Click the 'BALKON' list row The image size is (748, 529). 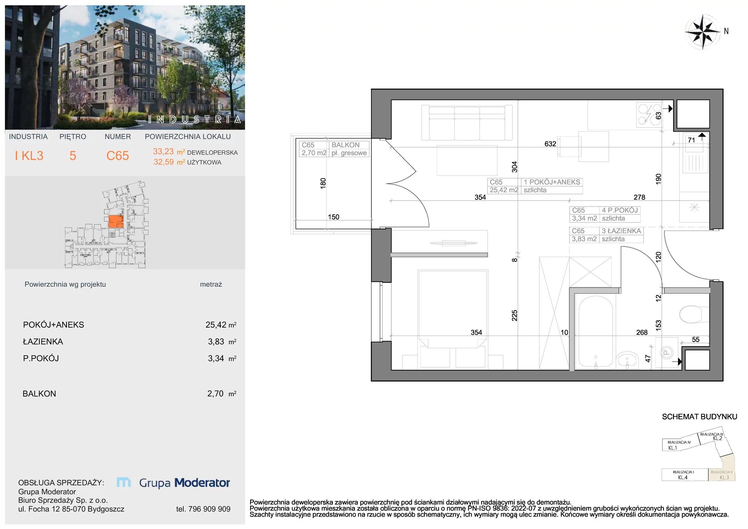pyautogui.click(x=129, y=394)
